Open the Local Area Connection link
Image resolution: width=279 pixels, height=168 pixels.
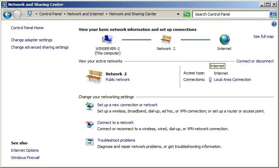(x=232, y=79)
